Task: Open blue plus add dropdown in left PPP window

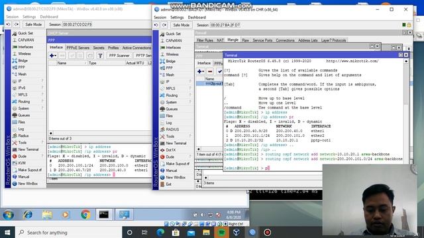Action: pyautogui.click(x=53, y=56)
